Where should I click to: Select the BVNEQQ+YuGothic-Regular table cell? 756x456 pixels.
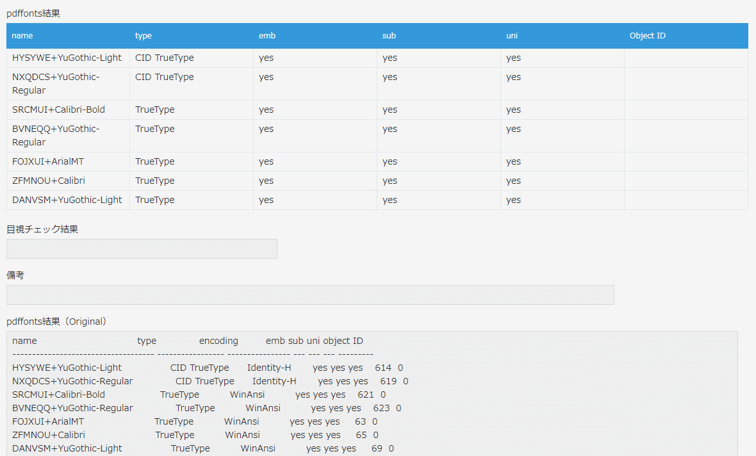68,136
